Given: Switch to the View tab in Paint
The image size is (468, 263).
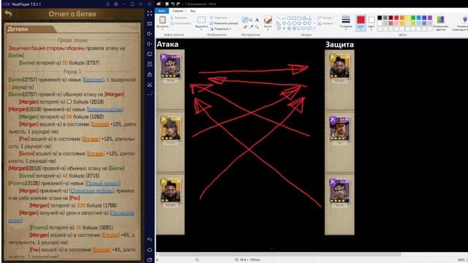Looking at the screenshot, I should pos(193,11).
